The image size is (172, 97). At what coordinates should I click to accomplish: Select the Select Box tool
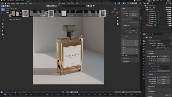(3, 10)
